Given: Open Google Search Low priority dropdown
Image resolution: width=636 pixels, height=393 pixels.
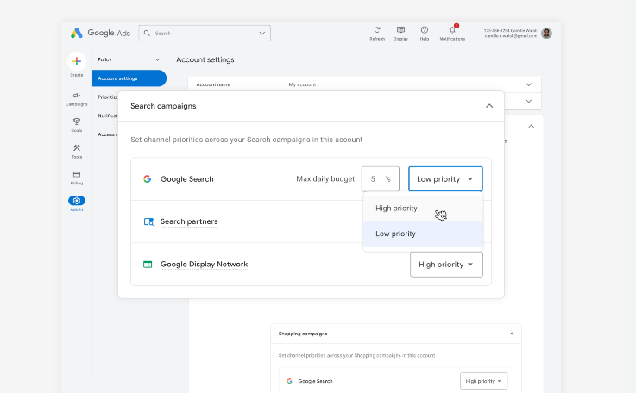Looking at the screenshot, I should [445, 178].
